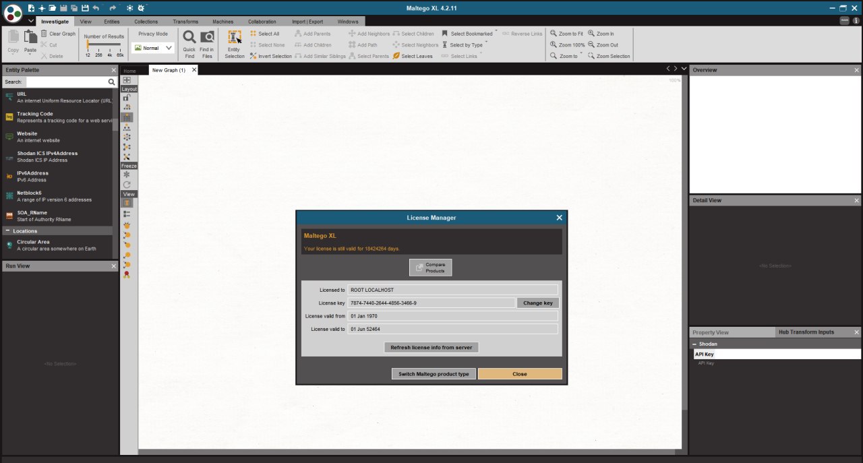
Task: Undo the last action
Action: pyautogui.click(x=96, y=8)
